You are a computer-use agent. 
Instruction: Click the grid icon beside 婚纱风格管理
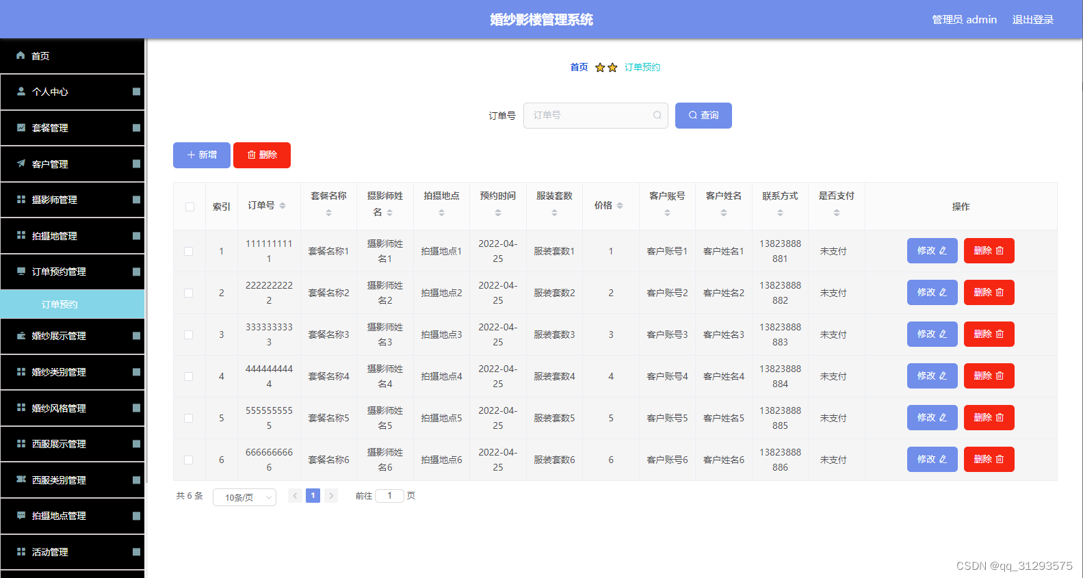21,408
